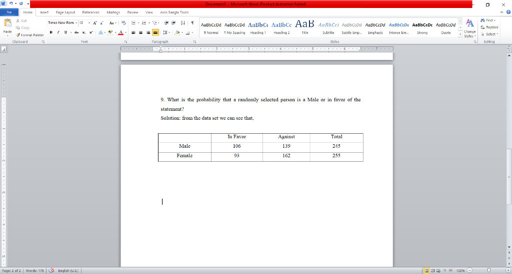Click the Format Painter brush
Viewport: 512px width, 274px height.
click(18, 35)
